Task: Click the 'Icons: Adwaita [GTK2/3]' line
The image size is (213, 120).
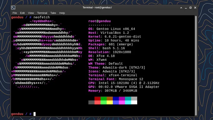Action: 112,71
